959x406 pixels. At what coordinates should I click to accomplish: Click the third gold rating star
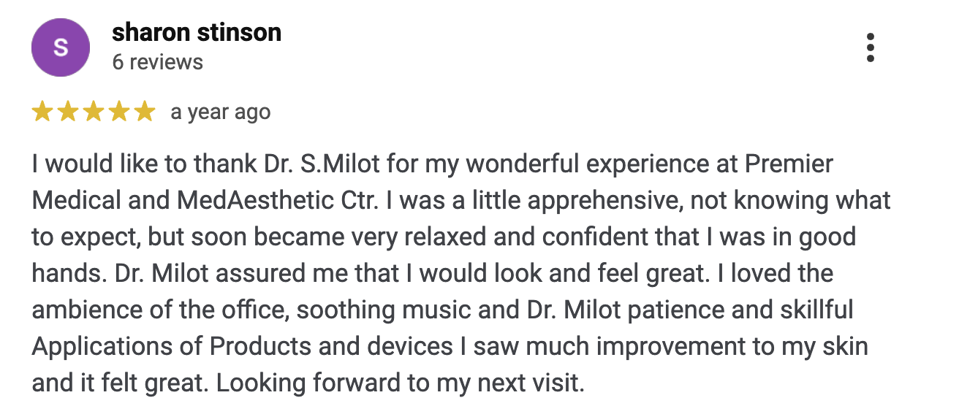(94, 112)
